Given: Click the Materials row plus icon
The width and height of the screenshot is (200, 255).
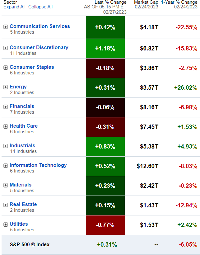Looking at the screenshot, I should point(5,185).
